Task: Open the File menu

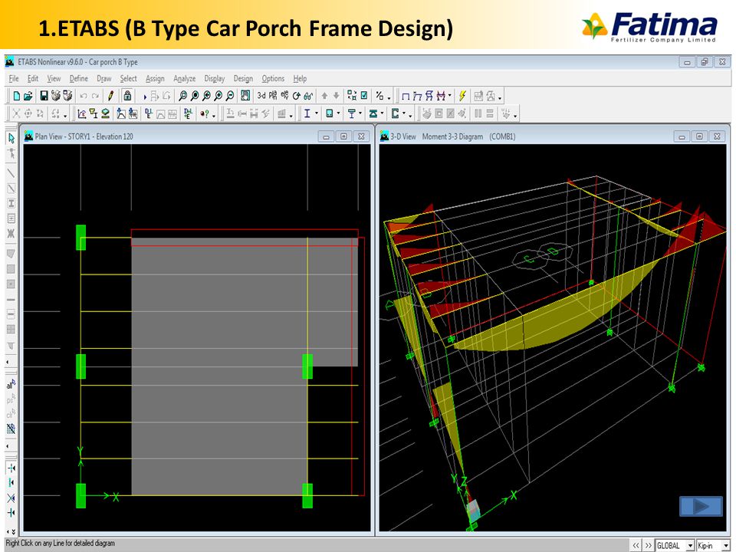Action: tap(14, 78)
